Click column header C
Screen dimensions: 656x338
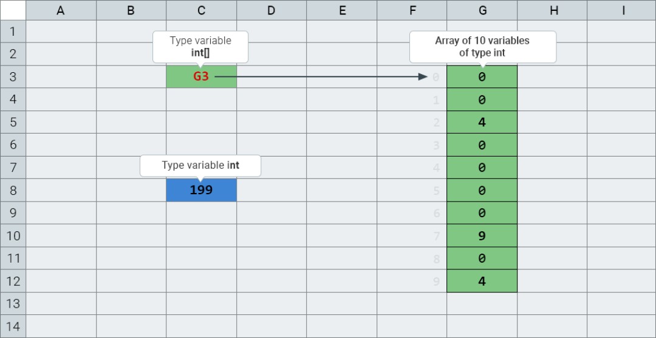pyautogui.click(x=201, y=10)
